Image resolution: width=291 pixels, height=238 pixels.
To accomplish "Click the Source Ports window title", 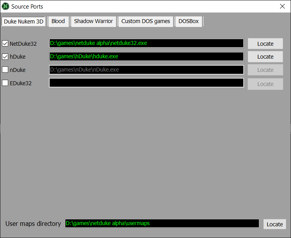I will (27, 7).
